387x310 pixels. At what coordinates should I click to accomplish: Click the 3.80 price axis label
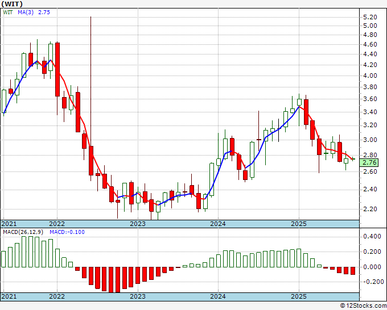tap(370, 87)
